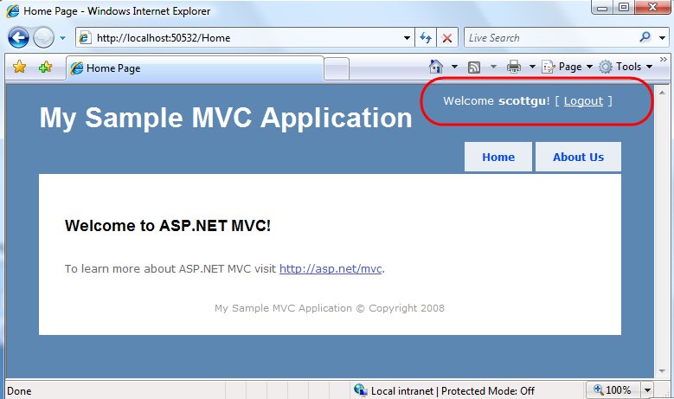Click the Home toolbar icon

coord(436,67)
